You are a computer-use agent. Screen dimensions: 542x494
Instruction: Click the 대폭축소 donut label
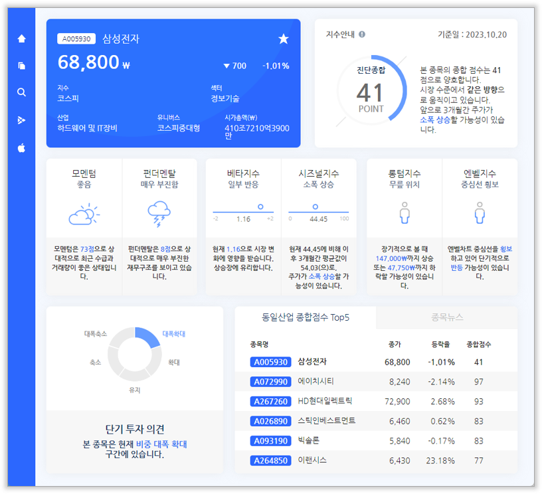coord(96,334)
